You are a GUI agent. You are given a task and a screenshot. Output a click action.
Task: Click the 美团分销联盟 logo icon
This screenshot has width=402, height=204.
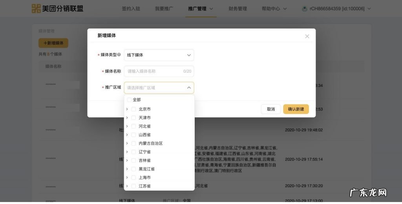click(x=36, y=9)
